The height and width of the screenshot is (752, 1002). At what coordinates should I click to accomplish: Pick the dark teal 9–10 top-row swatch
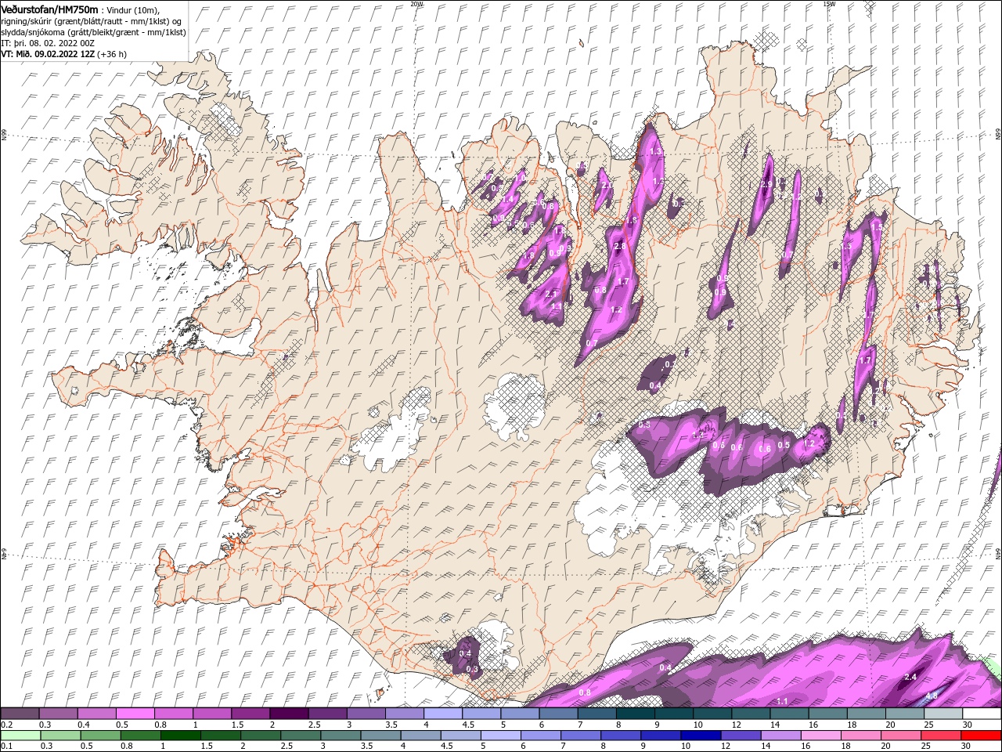click(x=674, y=714)
